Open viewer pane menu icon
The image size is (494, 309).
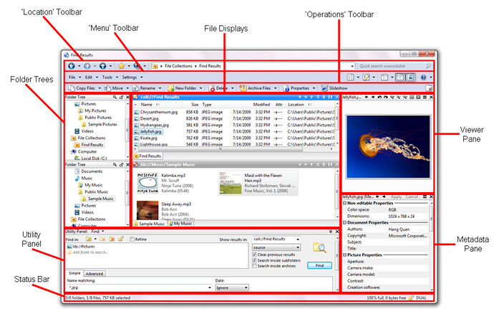[425, 98]
